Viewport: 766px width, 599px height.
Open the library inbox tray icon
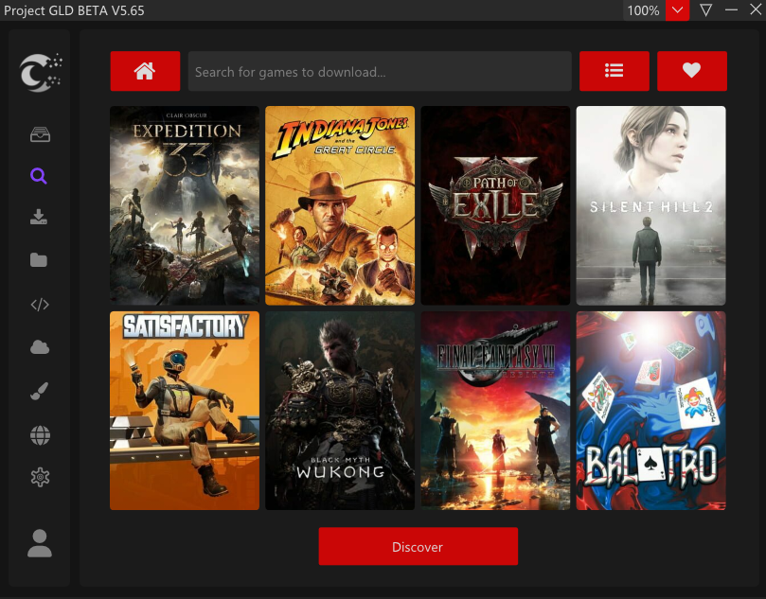pyautogui.click(x=40, y=134)
